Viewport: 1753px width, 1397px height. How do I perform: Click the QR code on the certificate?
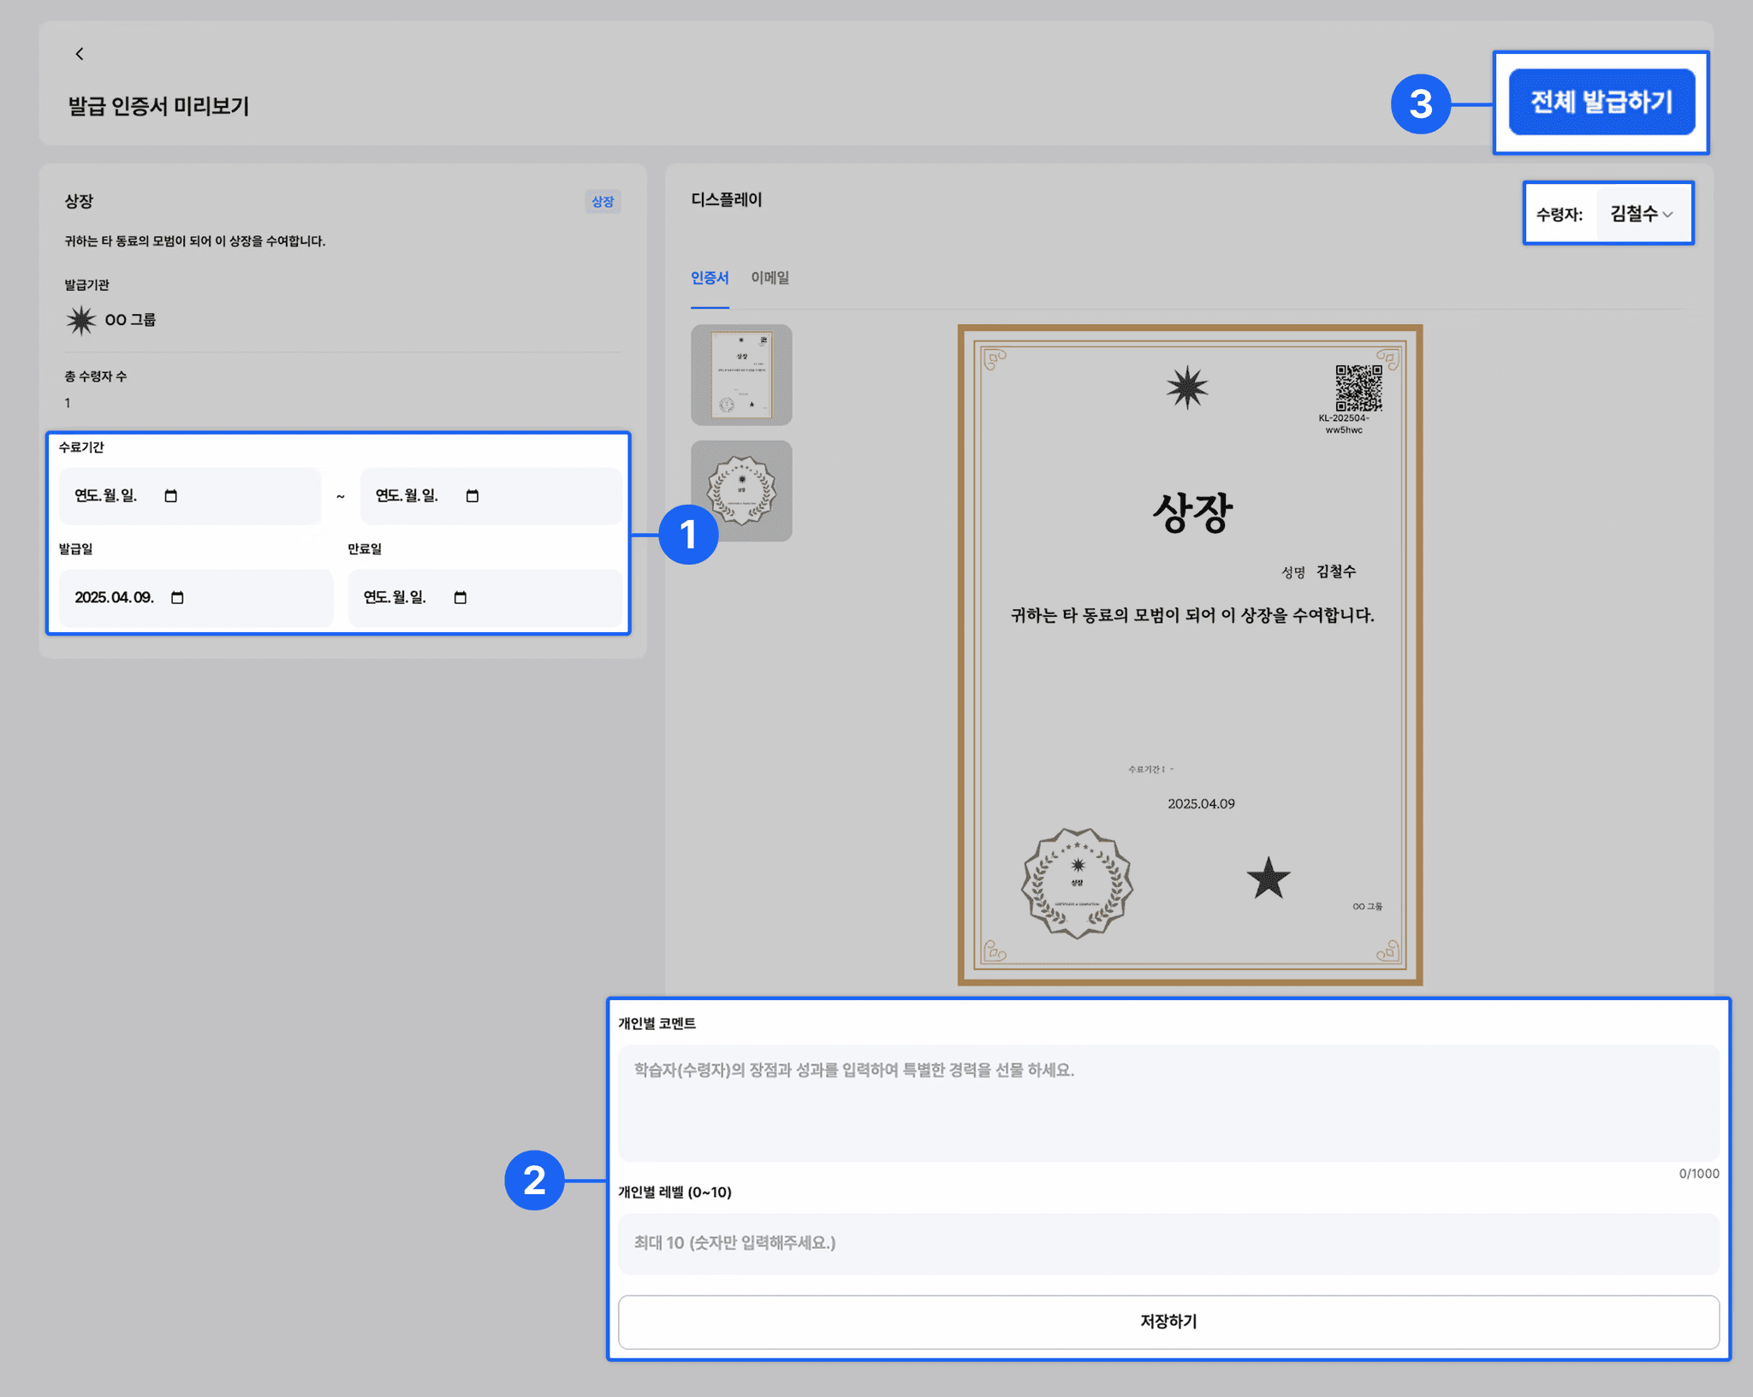pos(1358,388)
